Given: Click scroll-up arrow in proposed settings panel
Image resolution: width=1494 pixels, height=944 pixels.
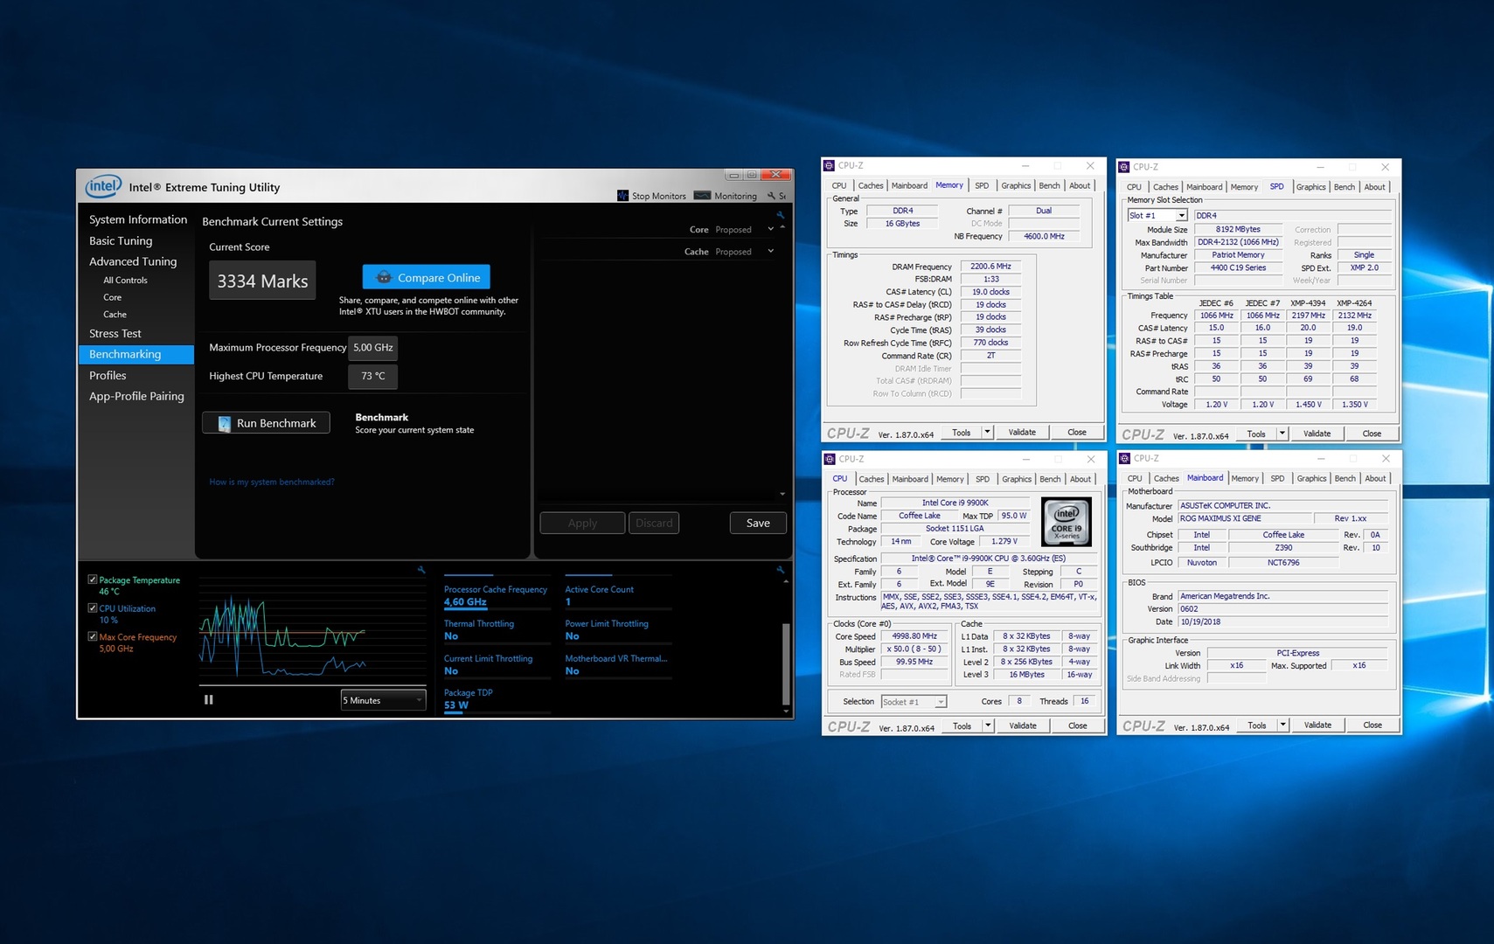Looking at the screenshot, I should [x=782, y=227].
